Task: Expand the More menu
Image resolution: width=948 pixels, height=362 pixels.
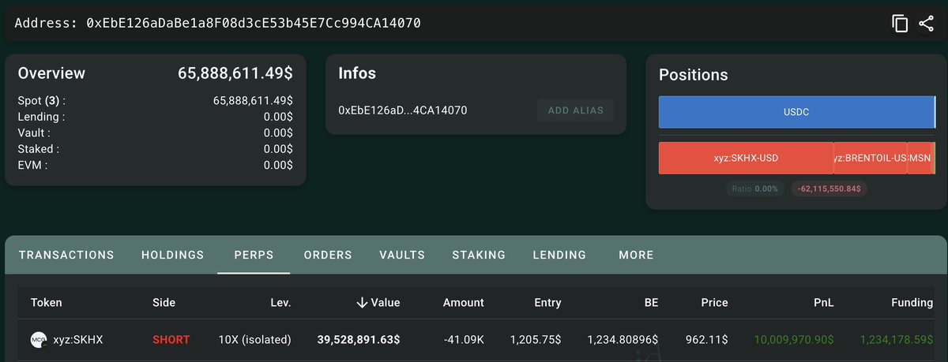Action: click(636, 255)
